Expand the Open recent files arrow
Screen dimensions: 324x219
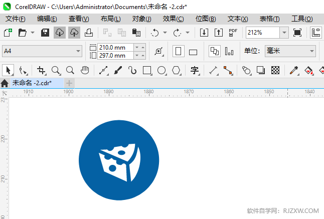pos(33,33)
